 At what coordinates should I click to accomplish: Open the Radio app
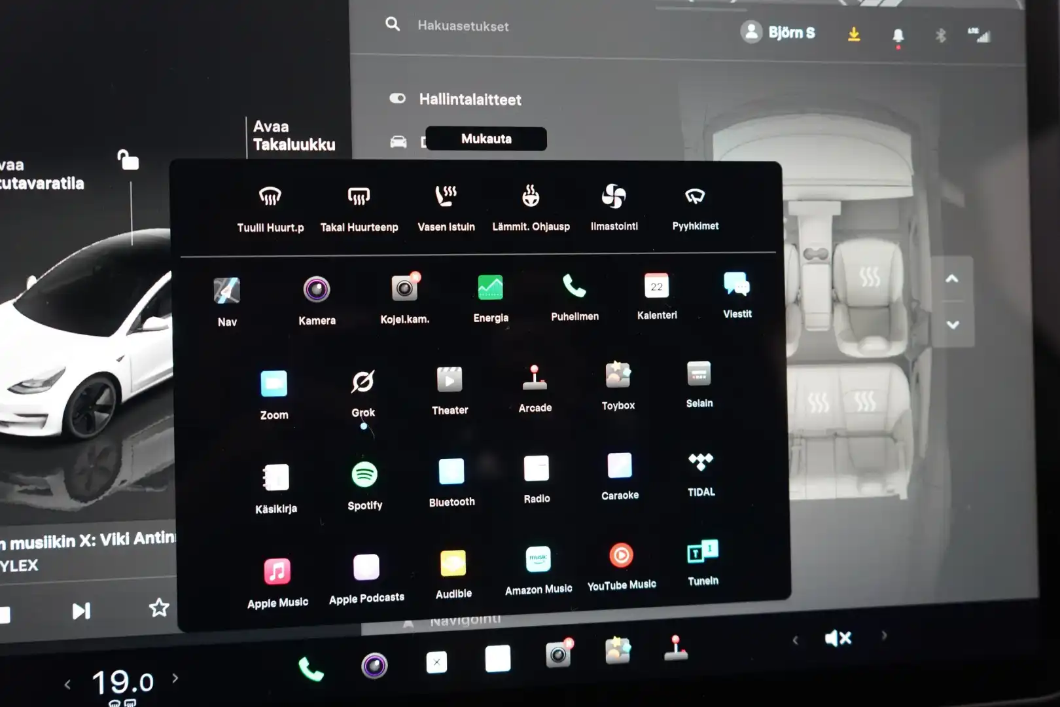(537, 480)
